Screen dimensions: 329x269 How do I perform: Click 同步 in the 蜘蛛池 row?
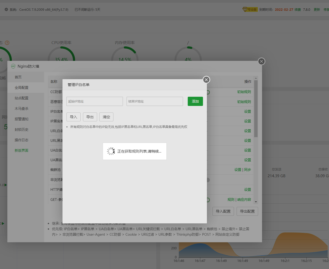pyautogui.click(x=248, y=170)
